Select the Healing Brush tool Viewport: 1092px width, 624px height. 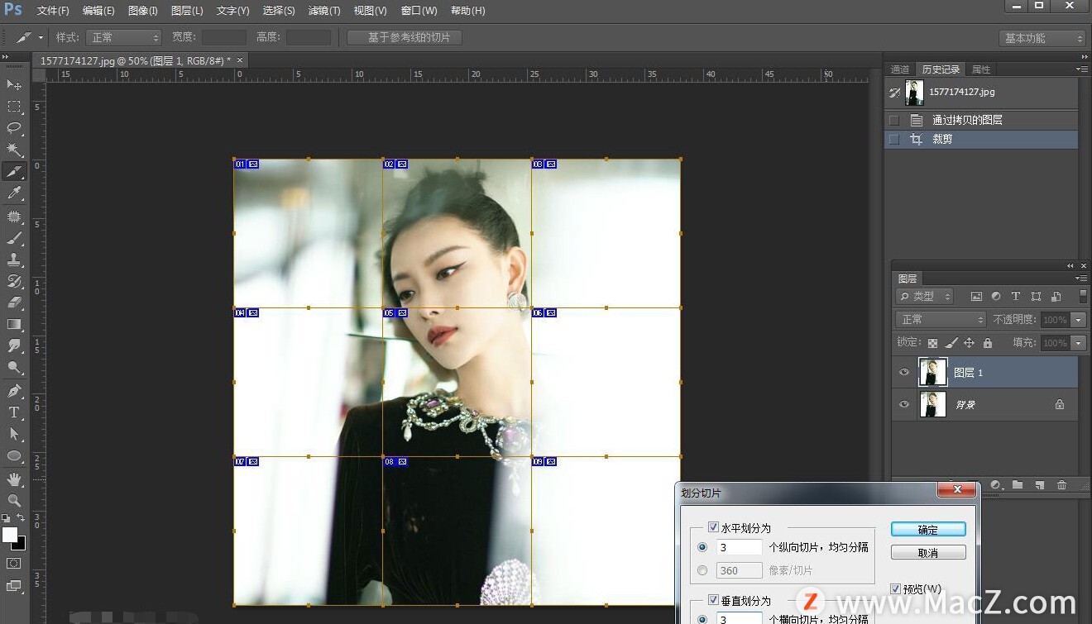tap(14, 217)
